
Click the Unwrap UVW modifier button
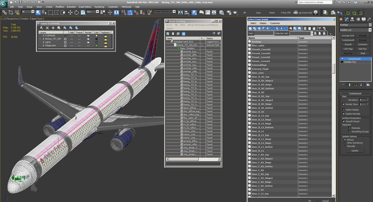pos(348,36)
